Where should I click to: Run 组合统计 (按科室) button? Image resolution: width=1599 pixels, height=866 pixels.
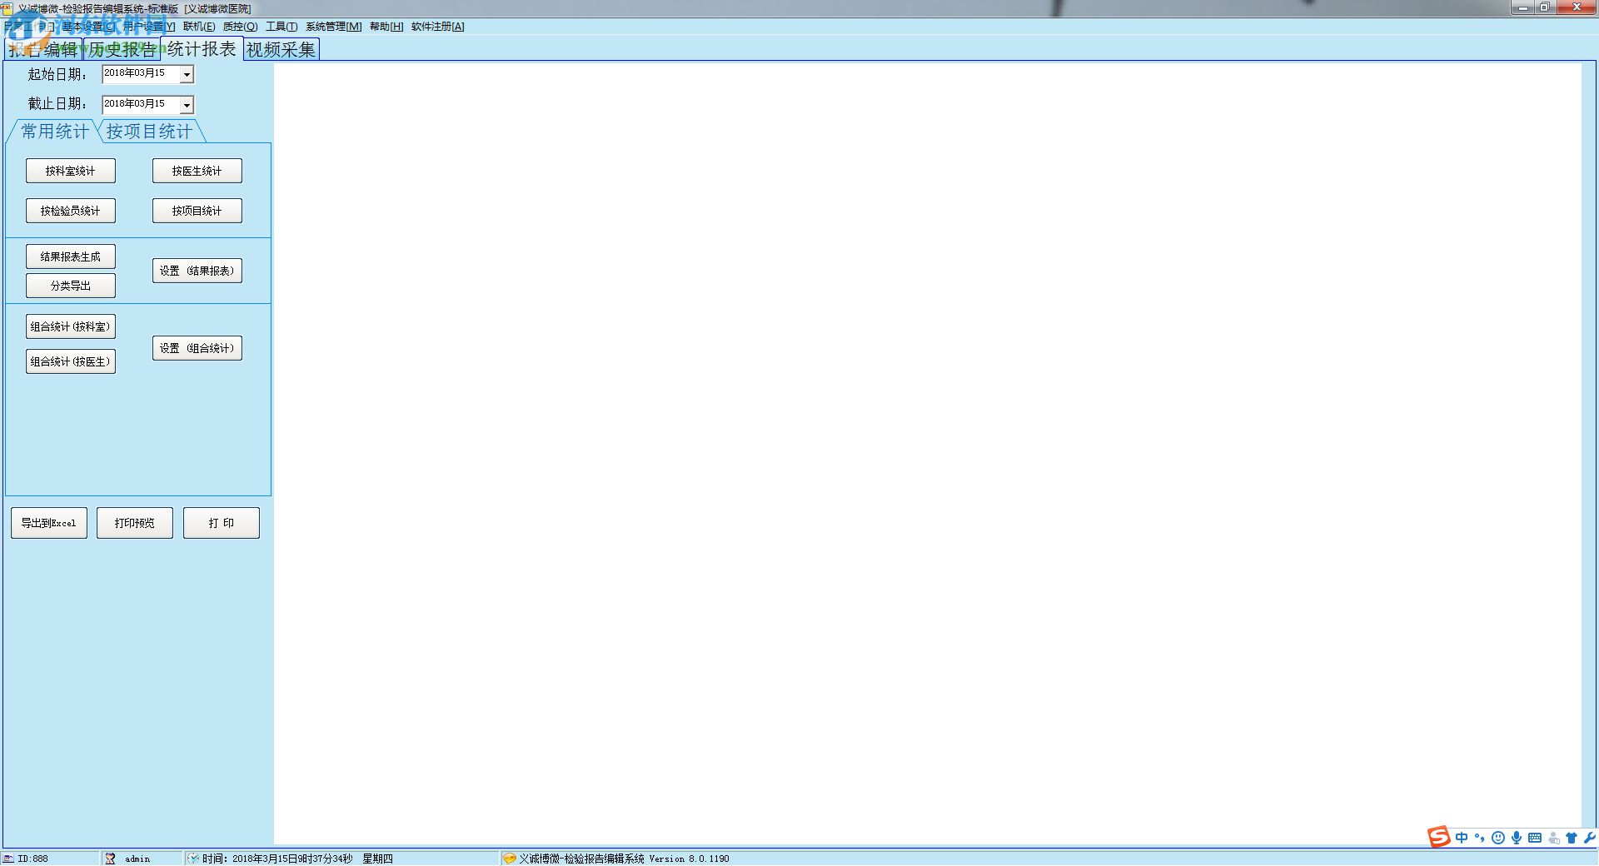click(71, 326)
